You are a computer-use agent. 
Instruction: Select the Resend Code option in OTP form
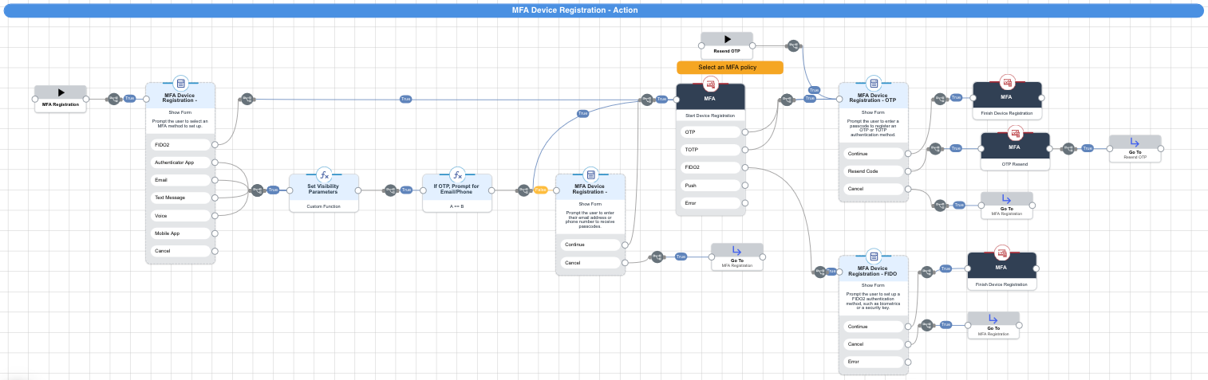[874, 171]
